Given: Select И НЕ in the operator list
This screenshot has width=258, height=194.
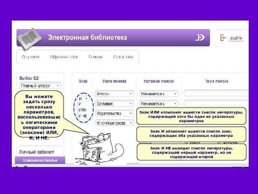Looking at the screenshot, I should [83, 116].
